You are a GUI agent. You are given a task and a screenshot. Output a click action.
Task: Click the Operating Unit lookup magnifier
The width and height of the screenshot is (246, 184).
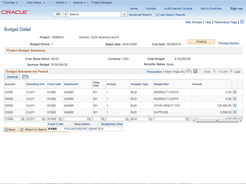(44, 119)
